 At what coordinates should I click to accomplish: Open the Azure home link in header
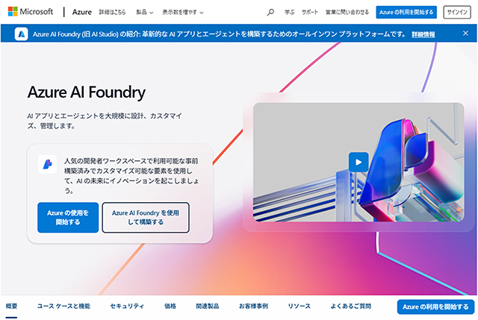point(81,12)
